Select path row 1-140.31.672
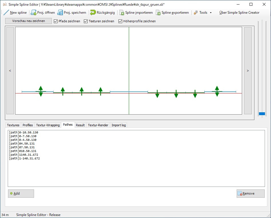The height and width of the screenshot is (218, 271). (x=24, y=159)
